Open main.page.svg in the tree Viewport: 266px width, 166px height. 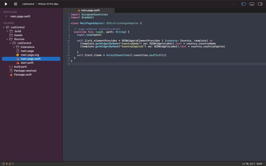pos(30,55)
